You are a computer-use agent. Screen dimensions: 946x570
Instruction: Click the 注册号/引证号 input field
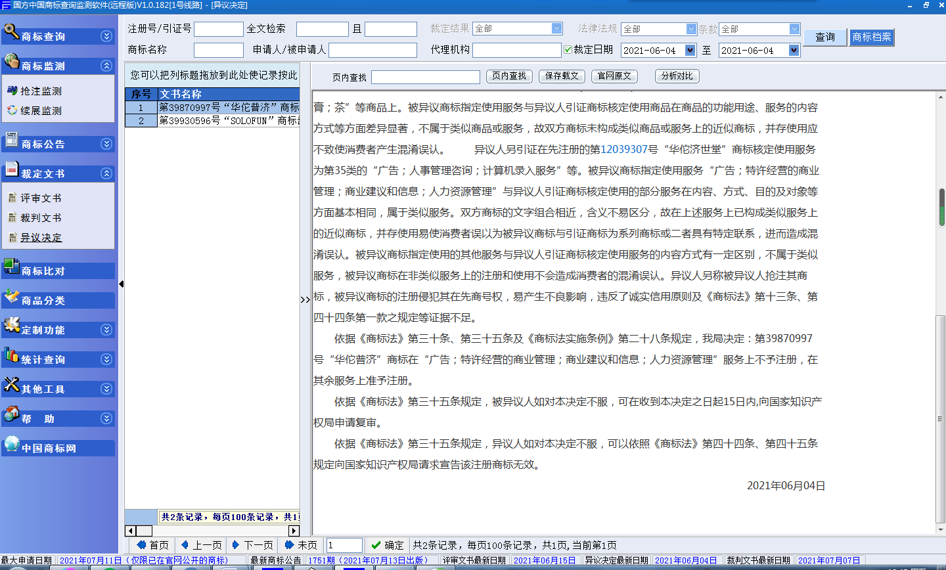pos(219,29)
